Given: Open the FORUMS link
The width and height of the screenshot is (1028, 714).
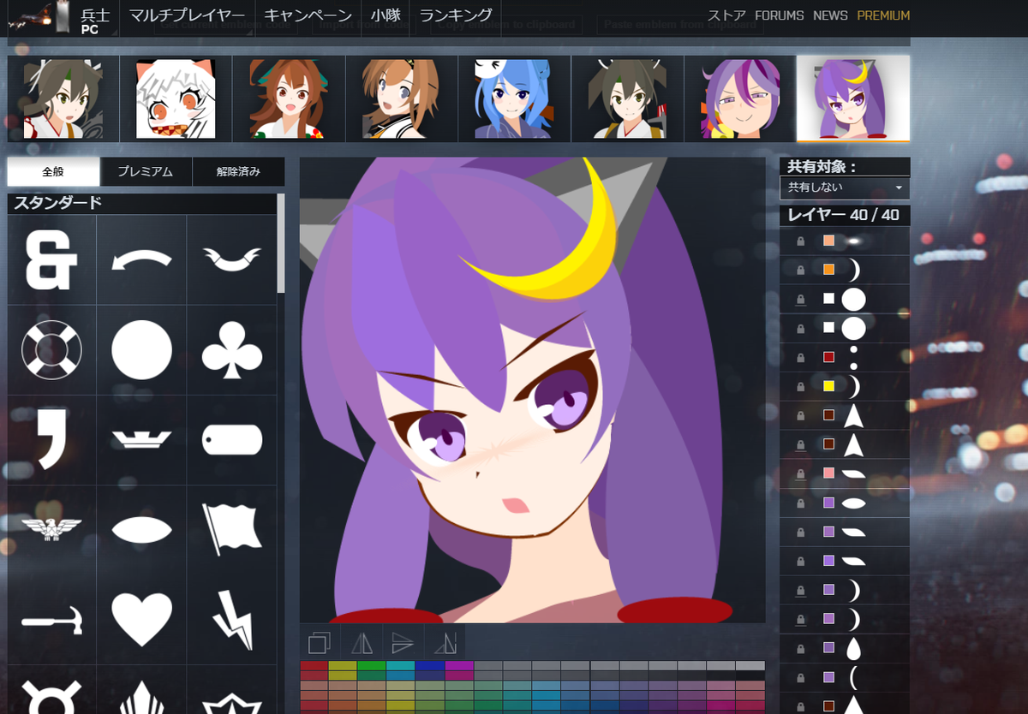Looking at the screenshot, I should click(779, 15).
